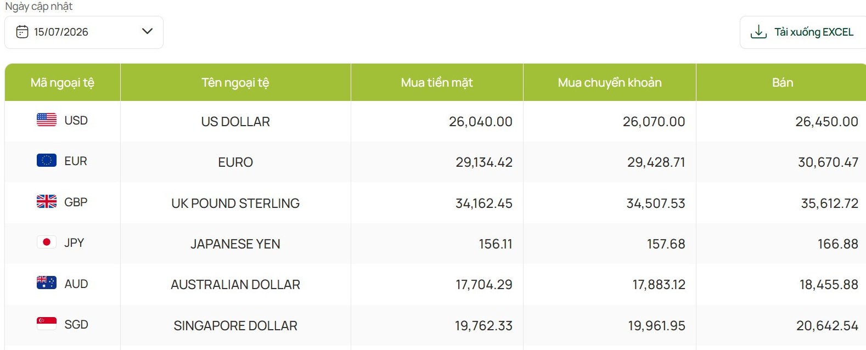Click the calendar icon in date field
Image resolution: width=866 pixels, height=350 pixels.
click(x=22, y=32)
